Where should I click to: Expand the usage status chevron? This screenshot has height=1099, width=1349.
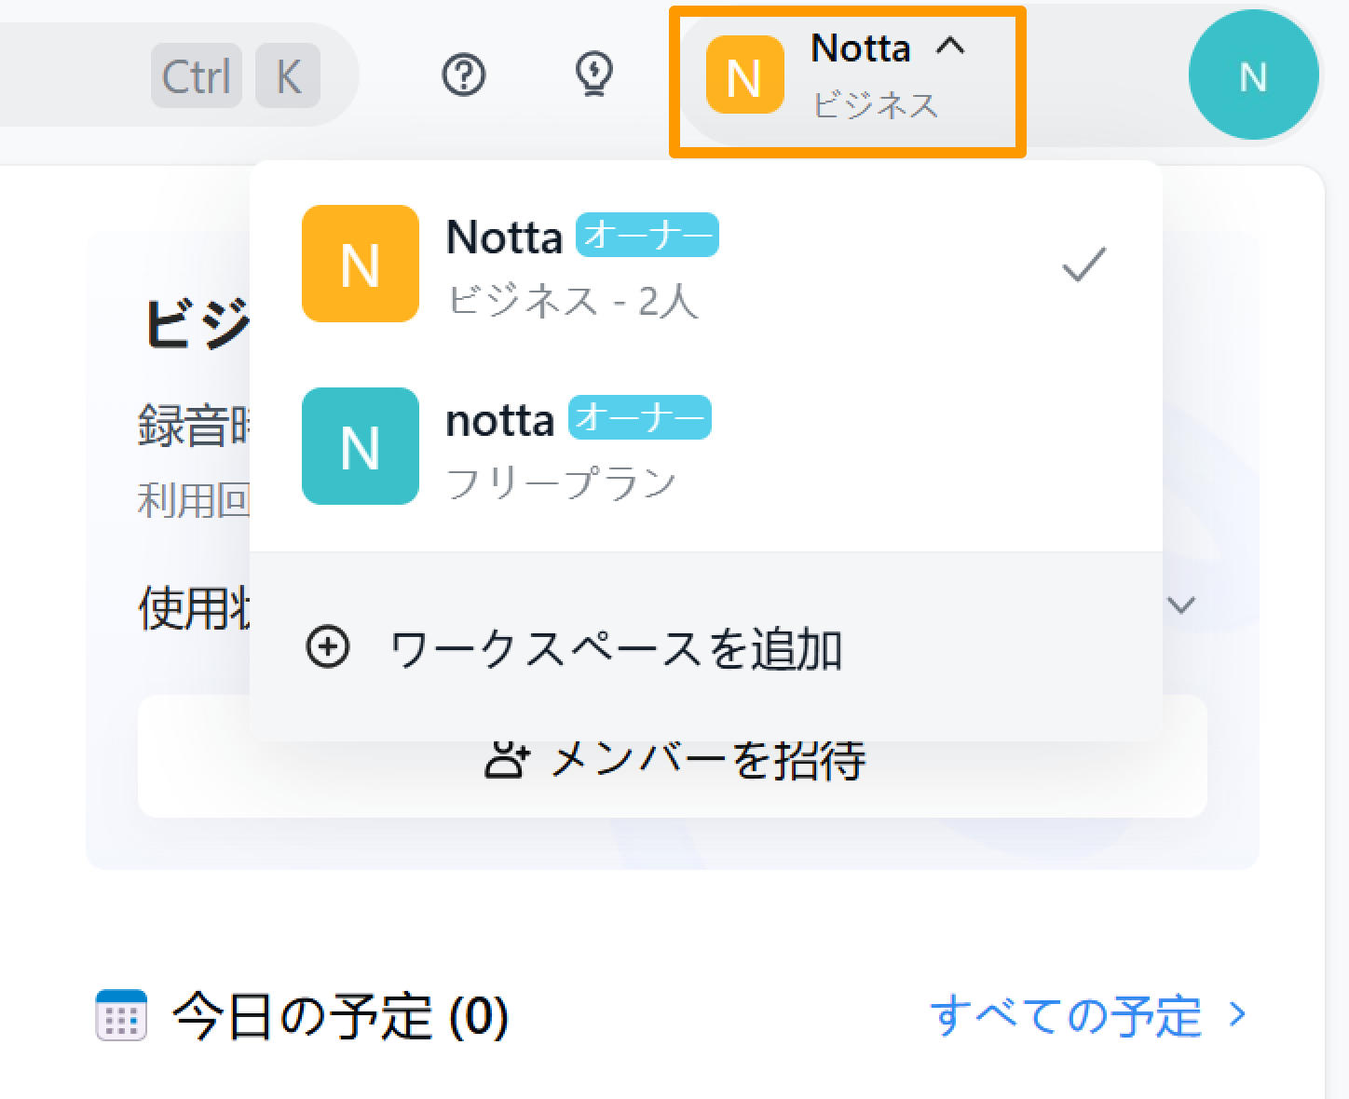click(x=1182, y=605)
